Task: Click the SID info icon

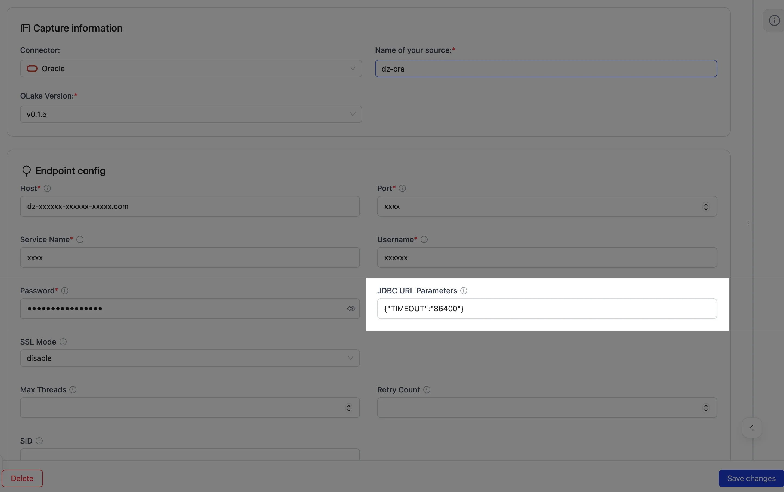Action: (x=39, y=441)
